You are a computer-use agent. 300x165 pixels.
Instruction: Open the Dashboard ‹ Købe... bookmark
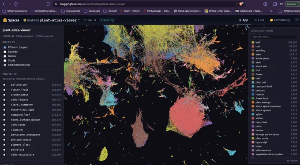(249, 11)
